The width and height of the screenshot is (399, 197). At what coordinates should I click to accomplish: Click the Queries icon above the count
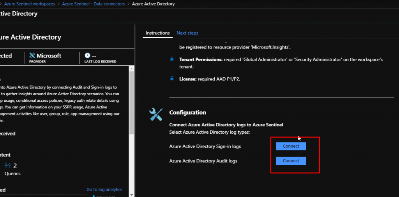coord(7,165)
